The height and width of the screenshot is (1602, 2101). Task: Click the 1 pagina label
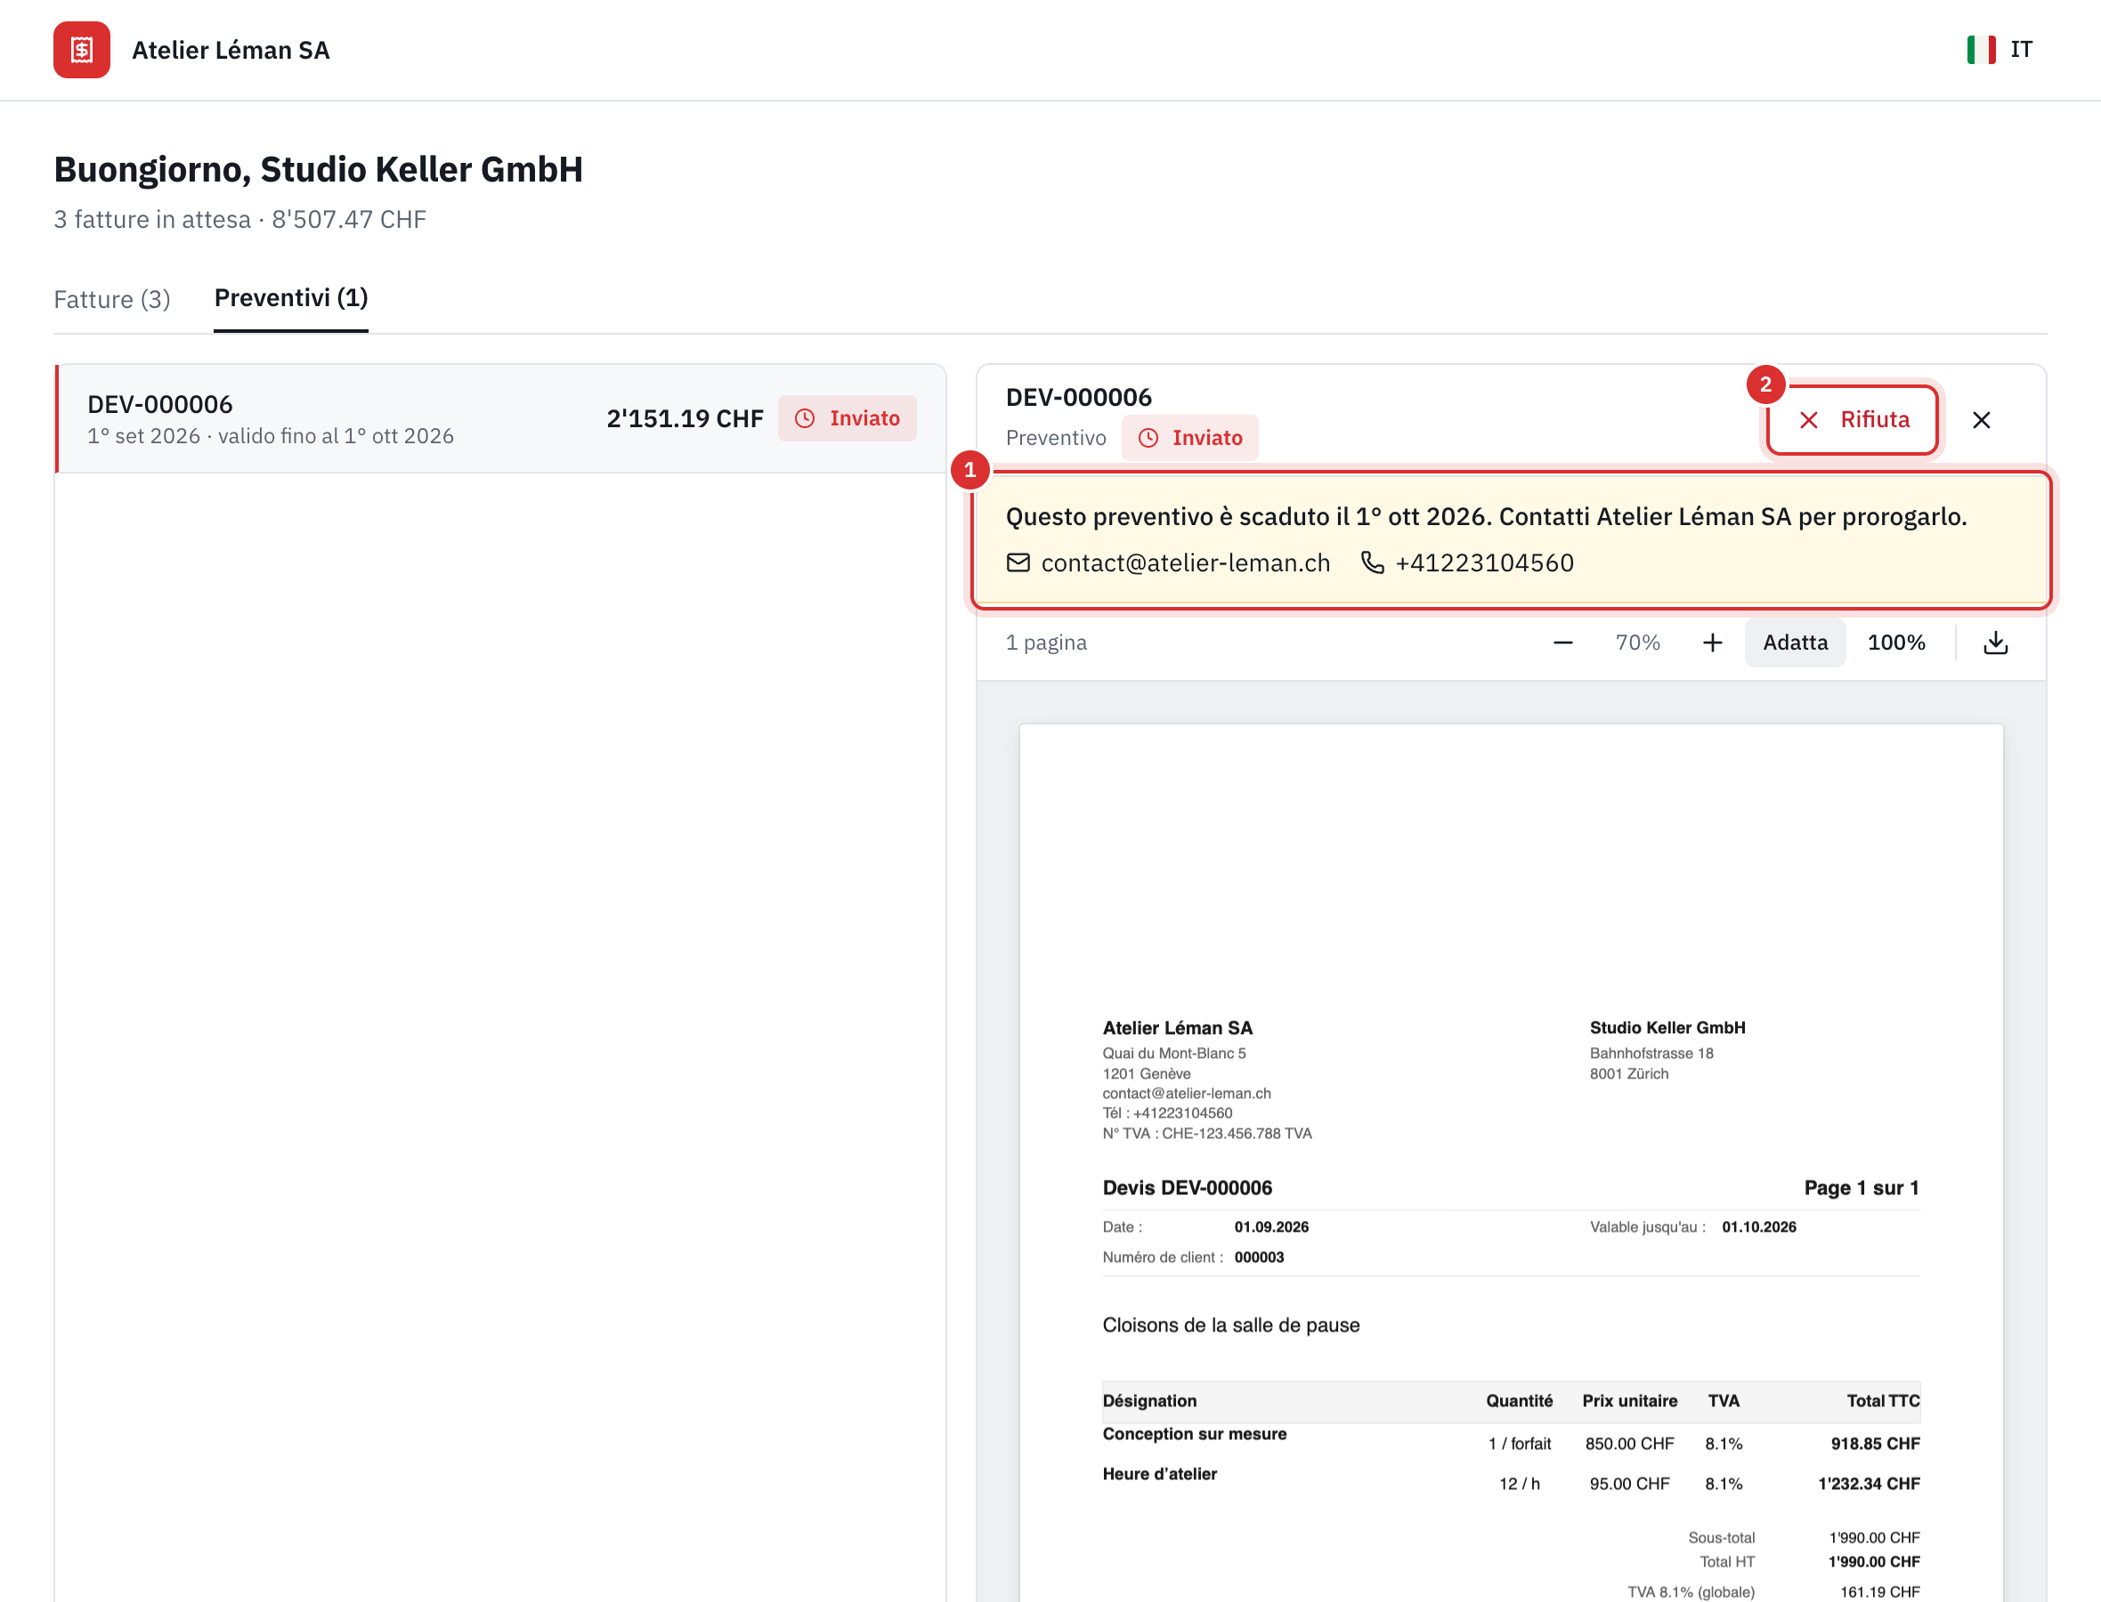[1046, 643]
